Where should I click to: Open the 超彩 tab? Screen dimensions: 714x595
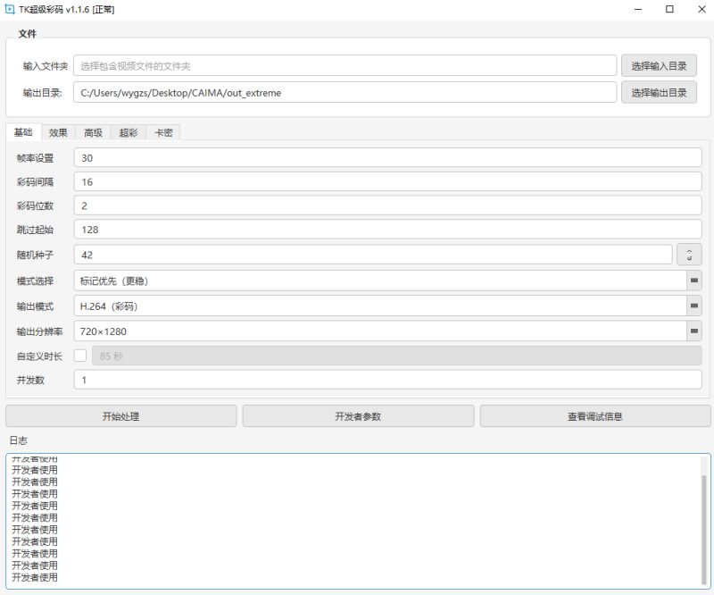coord(128,133)
